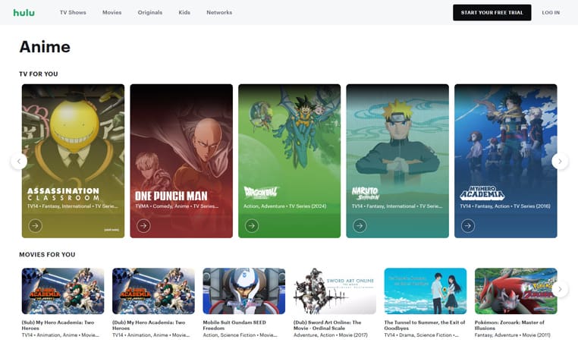Open (Sub) My Hero Academia: Two Heroes thumbnail

click(63, 291)
